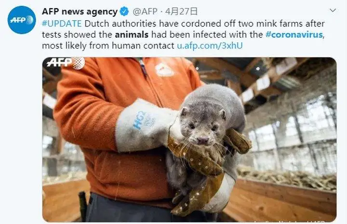The image size is (347, 224).
Task: Select the bold word animals
Action: [132, 35]
